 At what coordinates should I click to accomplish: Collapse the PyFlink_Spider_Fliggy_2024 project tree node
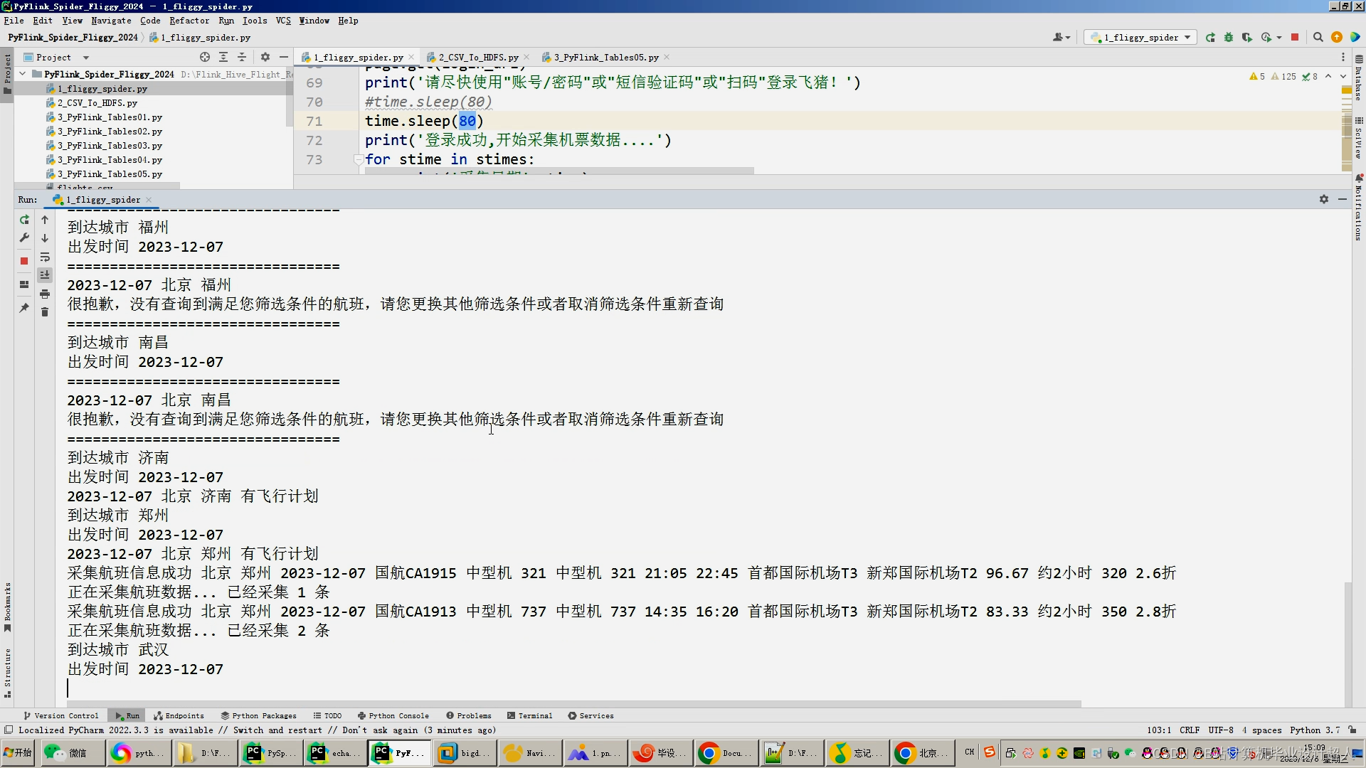(x=23, y=74)
